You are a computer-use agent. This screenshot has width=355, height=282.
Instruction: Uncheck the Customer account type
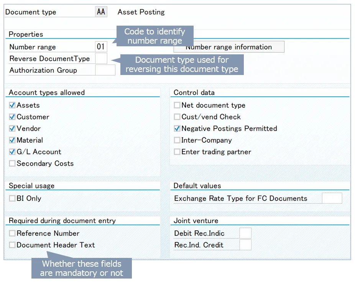point(12,117)
